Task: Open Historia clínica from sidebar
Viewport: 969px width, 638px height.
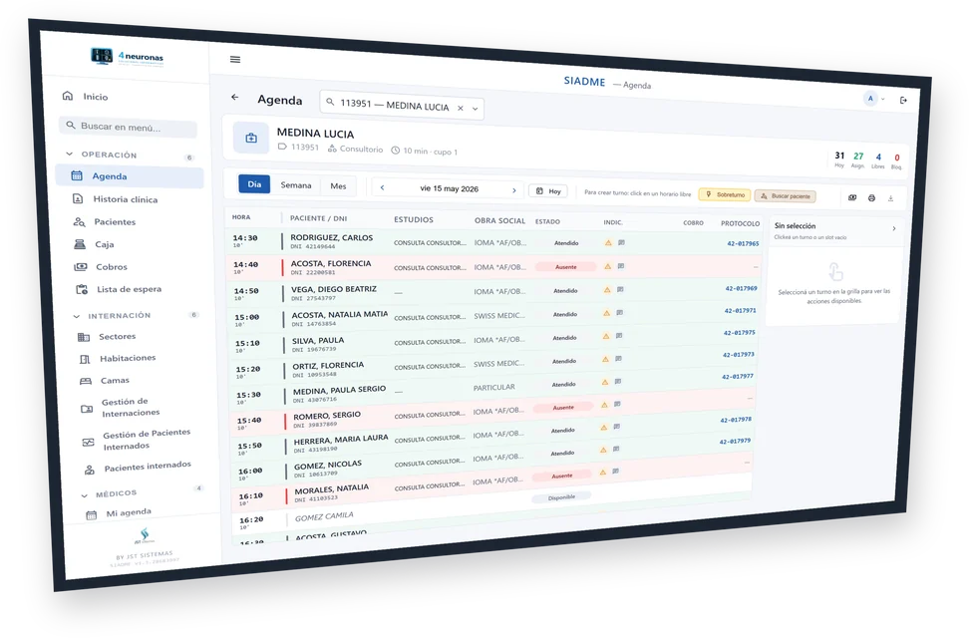Action: 126,199
